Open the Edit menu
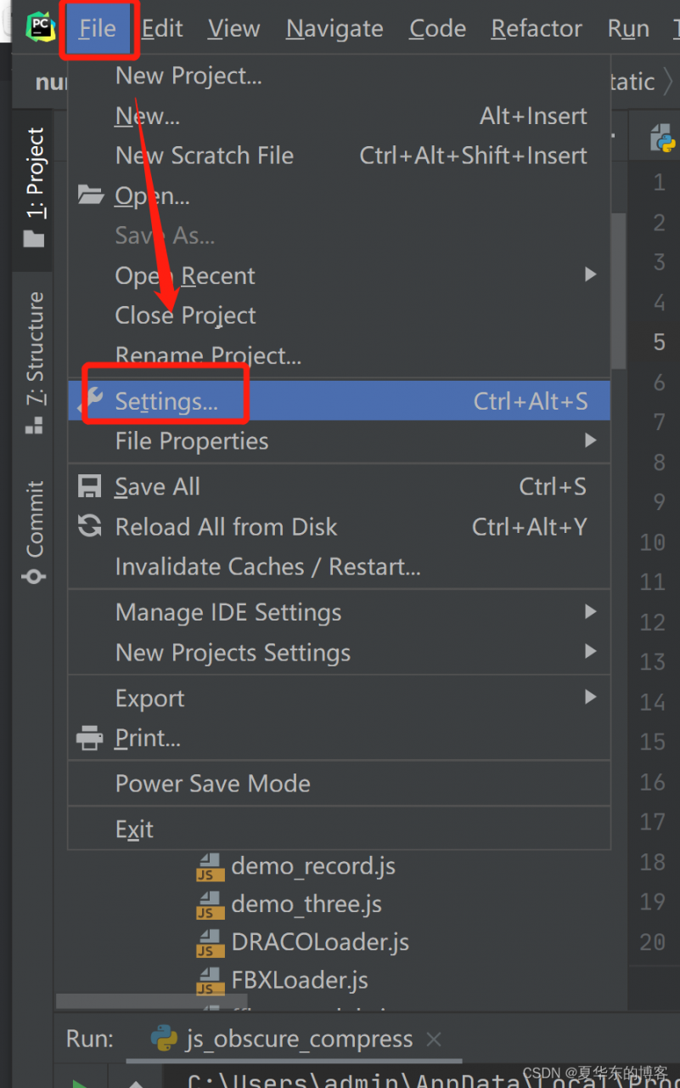 coord(162,28)
